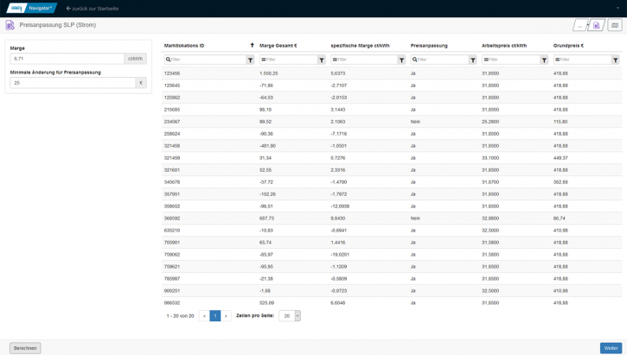Click Marktlokations ID 900251
The width and height of the screenshot is (627, 355).
tap(172, 291)
